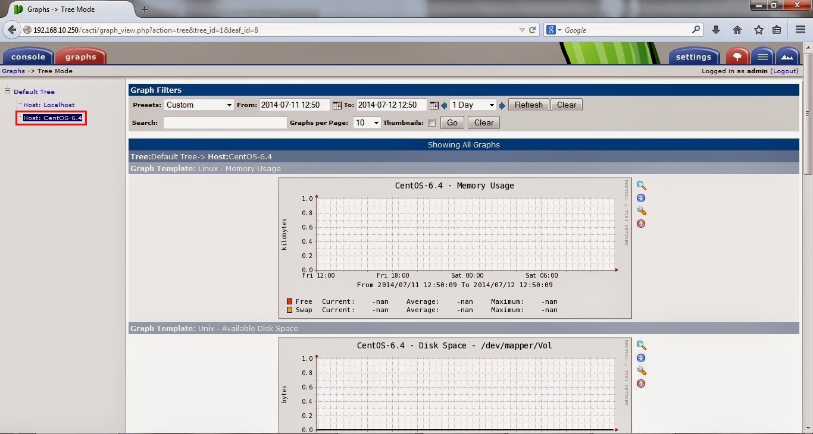Click the To date field
Viewport: 813px width, 434px height.
click(392, 105)
